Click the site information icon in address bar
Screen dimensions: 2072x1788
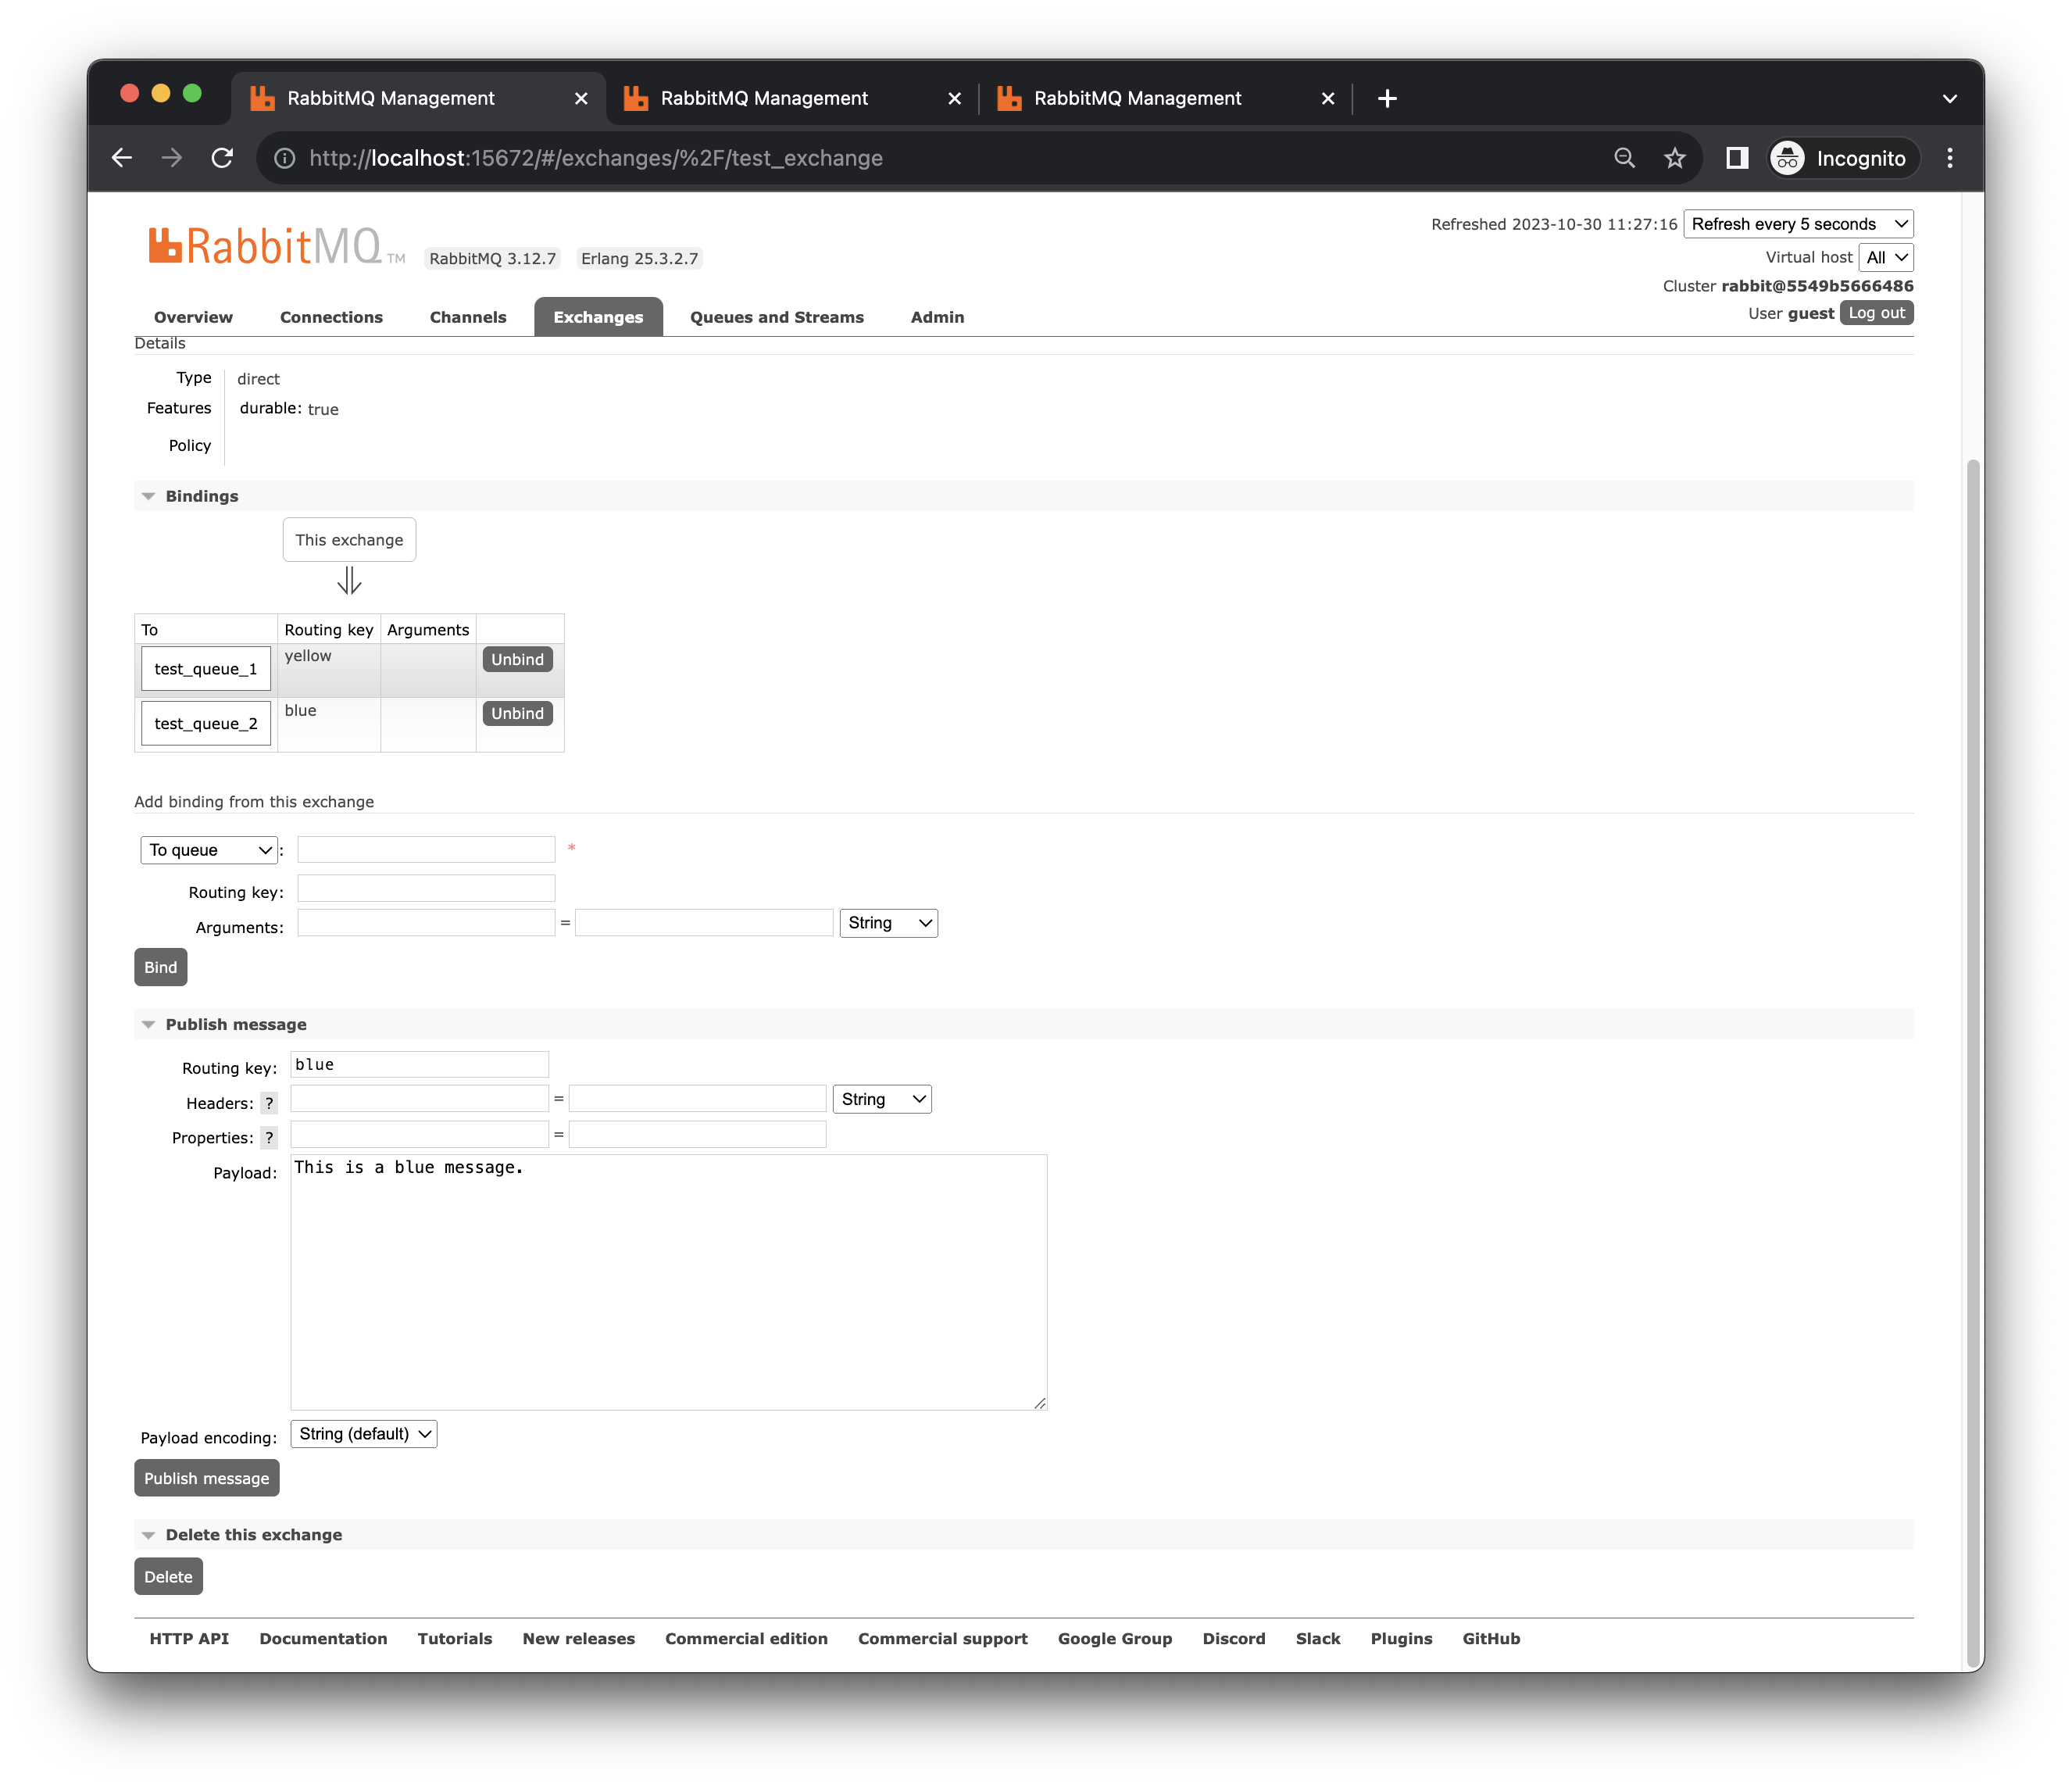point(285,158)
